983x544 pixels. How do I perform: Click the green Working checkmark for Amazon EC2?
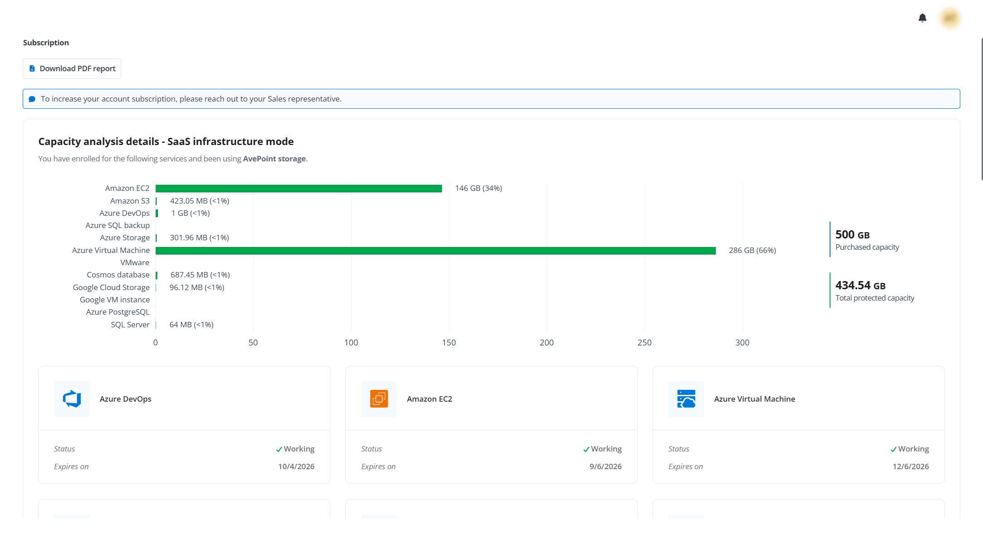(586, 449)
